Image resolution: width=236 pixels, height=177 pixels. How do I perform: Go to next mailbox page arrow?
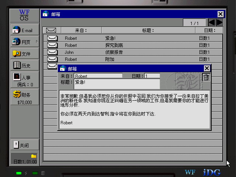tap(220, 23)
